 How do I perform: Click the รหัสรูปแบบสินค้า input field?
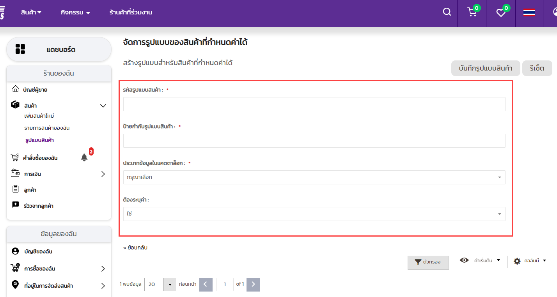[314, 104]
